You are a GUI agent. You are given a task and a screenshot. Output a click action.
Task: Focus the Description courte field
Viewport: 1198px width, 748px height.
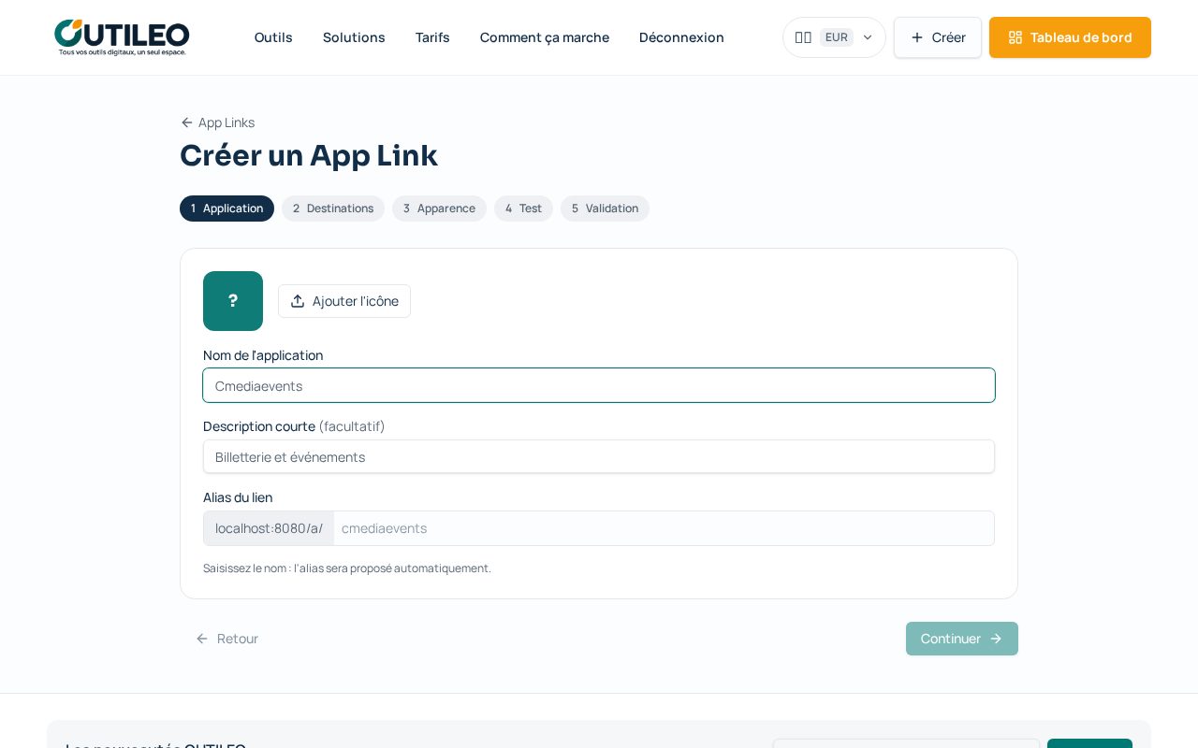599,456
